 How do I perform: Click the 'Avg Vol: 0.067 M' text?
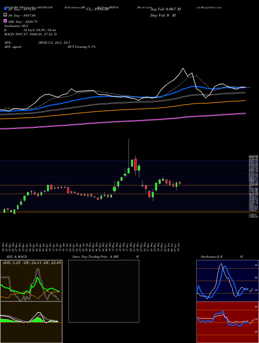point(166,9)
